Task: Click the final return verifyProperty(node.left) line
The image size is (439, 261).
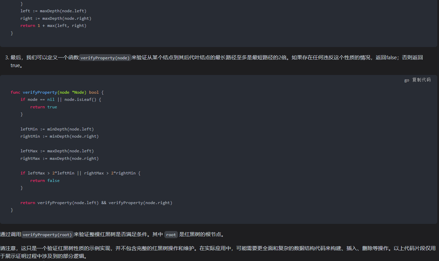Action: tap(96, 203)
